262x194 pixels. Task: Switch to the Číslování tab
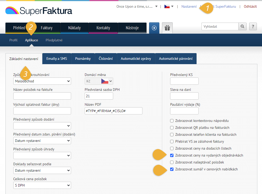tap(106, 59)
